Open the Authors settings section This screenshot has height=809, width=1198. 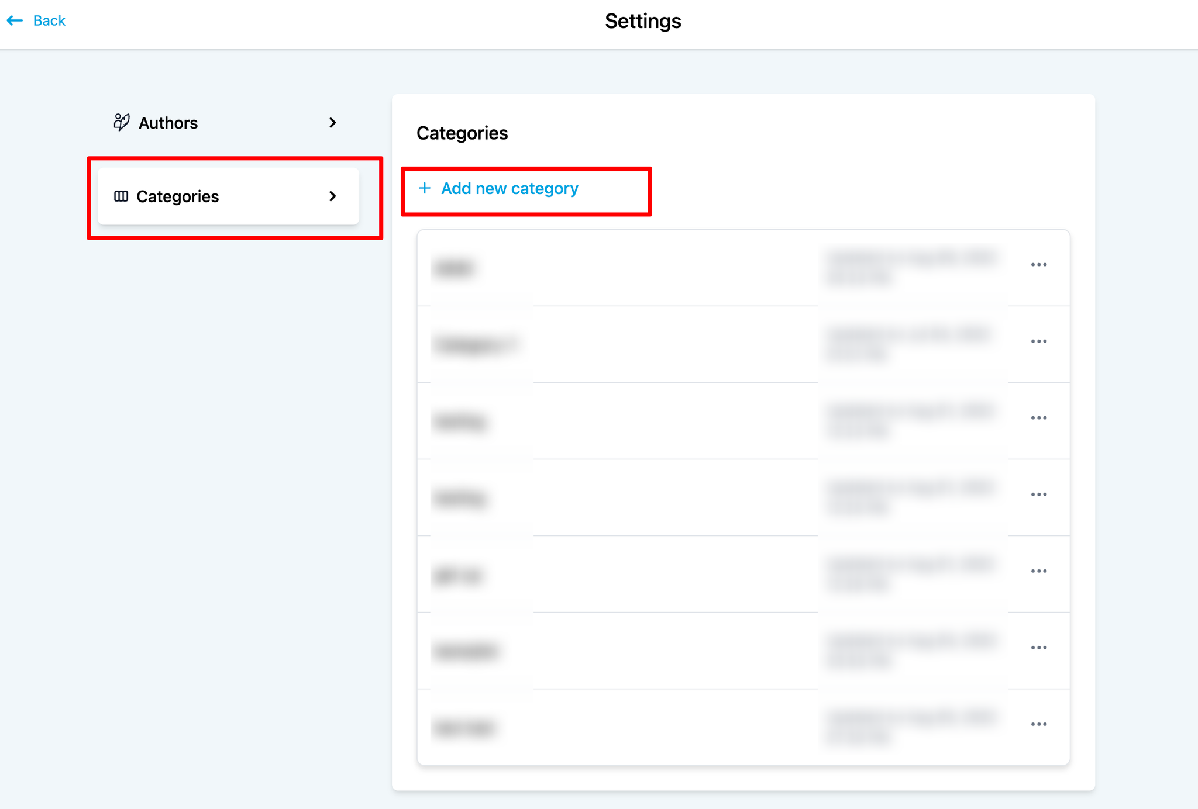168,123
